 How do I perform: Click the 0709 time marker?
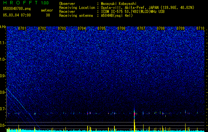(x=181, y=28)
